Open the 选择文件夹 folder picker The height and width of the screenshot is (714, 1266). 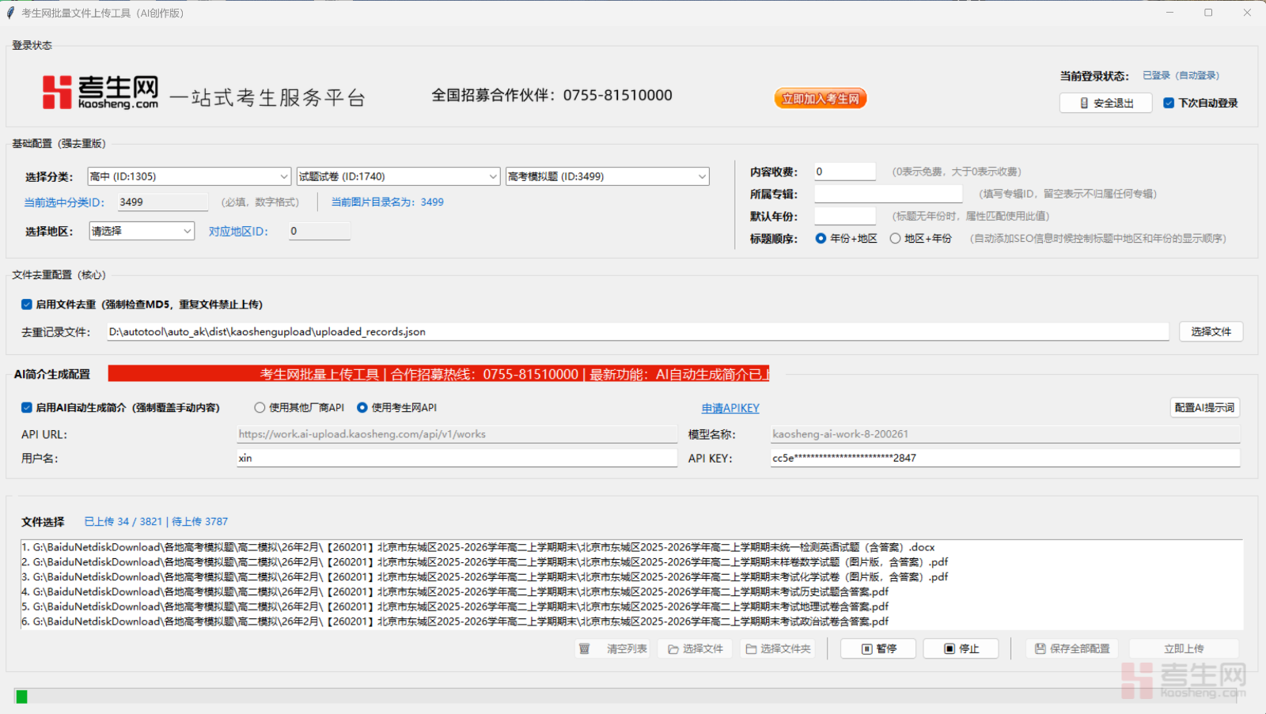(x=779, y=648)
